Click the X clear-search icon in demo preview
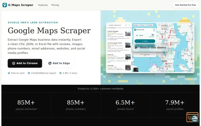The image size is (201, 126). point(129,25)
